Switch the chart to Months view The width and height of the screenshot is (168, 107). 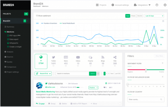140,16
